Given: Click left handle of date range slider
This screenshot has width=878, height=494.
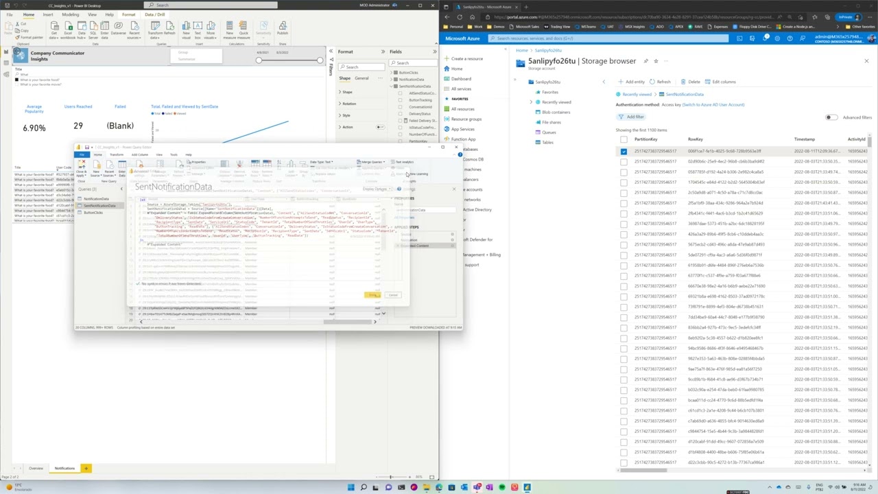Looking at the screenshot, I should click(x=259, y=60).
